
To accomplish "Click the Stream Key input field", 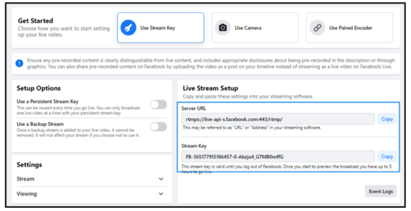I will 278,157.
